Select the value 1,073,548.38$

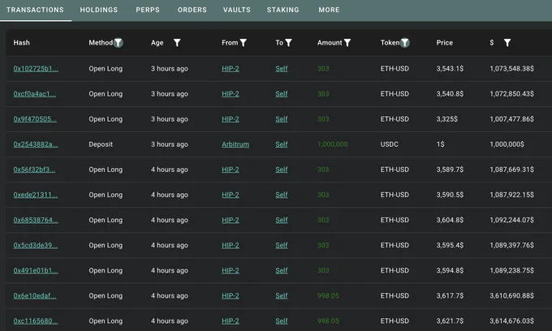512,69
